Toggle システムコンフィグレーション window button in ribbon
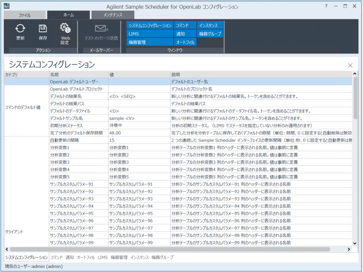Viewport: 363px width, 272px height. click(150, 25)
